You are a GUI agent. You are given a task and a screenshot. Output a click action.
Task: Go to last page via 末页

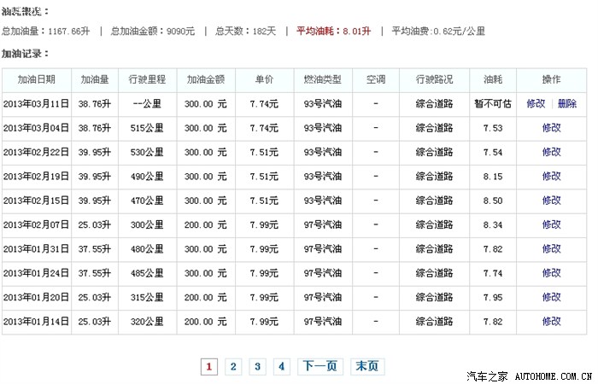pyautogui.click(x=366, y=366)
